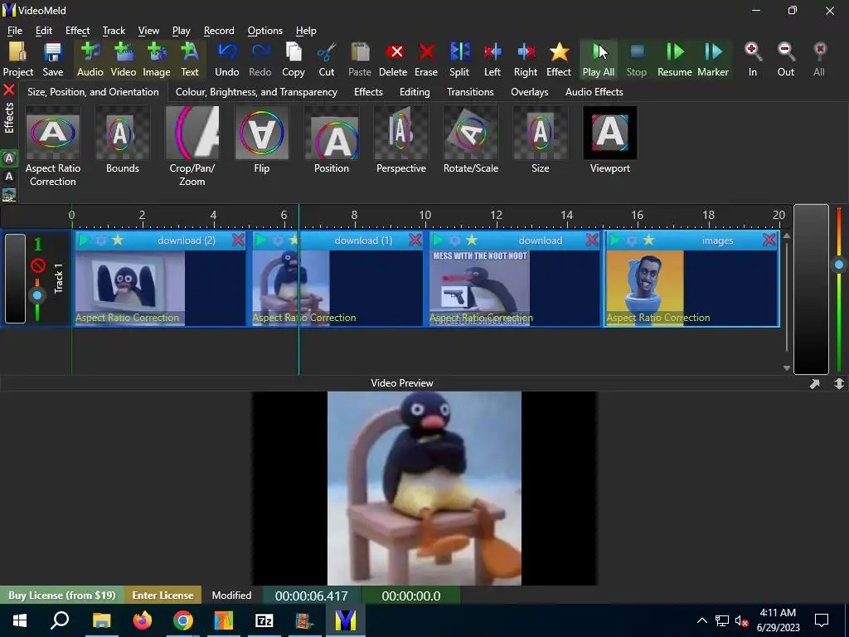Open the effects star on the images clip
The height and width of the screenshot is (637, 849).
(x=648, y=240)
